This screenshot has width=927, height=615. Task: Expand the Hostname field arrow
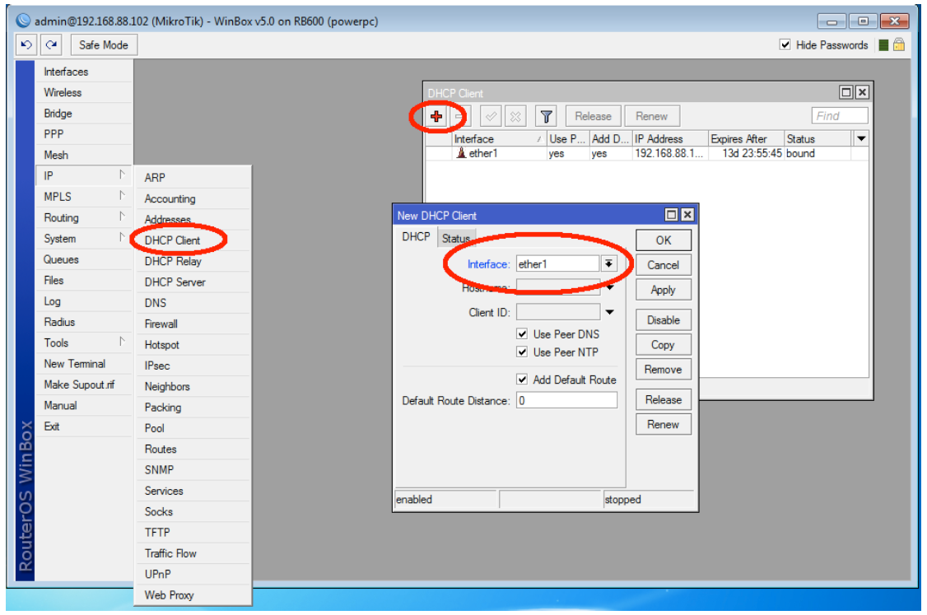tap(609, 288)
